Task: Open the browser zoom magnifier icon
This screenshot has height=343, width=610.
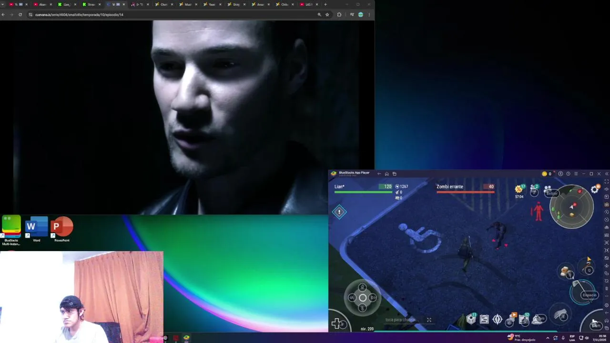Action: pos(319,15)
